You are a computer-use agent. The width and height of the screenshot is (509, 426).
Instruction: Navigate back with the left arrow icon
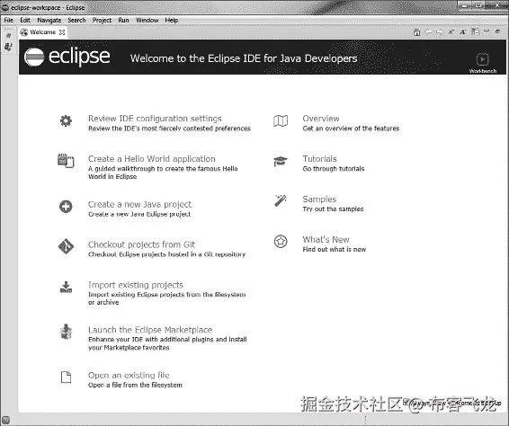(x=428, y=31)
